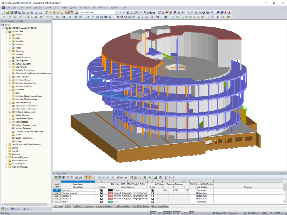This screenshot has height=215, width=287.
Task: Click the Print icon in main toolbar
Action: pos(28,12)
